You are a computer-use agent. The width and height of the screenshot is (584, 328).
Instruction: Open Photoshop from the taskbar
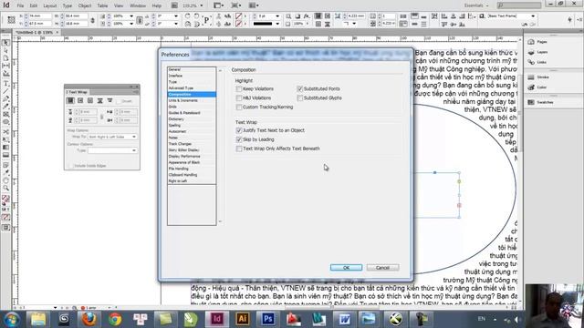(267, 319)
